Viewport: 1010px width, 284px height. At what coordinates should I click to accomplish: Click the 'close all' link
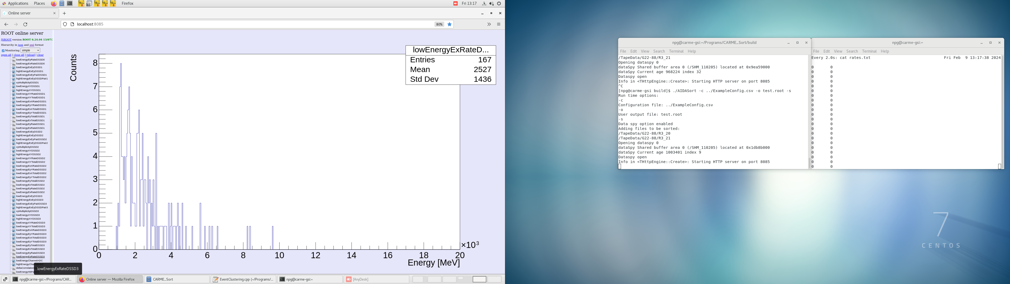tap(19, 55)
